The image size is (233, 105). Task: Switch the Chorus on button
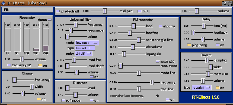point(39,99)
